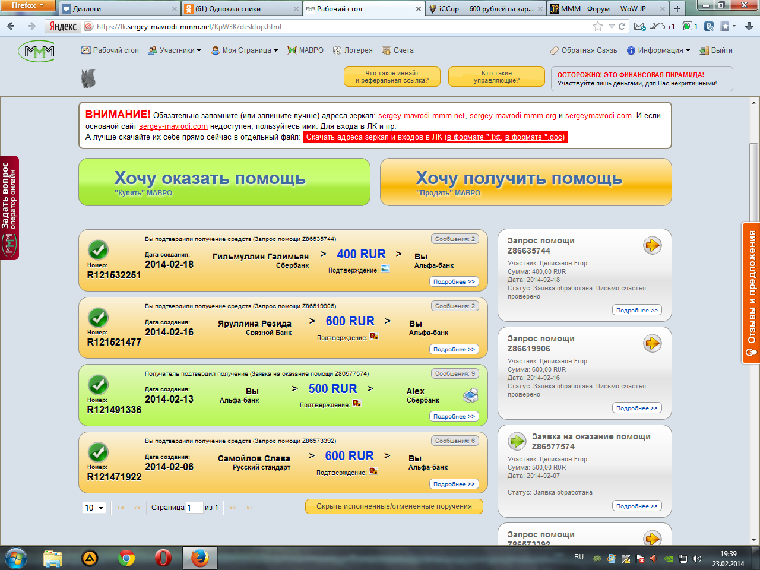Open confirmation image for Яруллина Резида 600 RUR
Screen dimensions: 760x570
[x=374, y=336]
